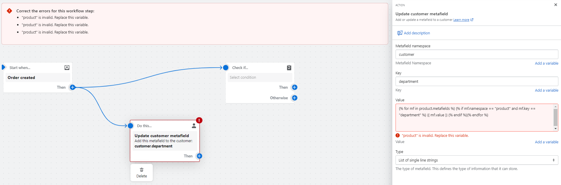Screen dimensions: 561x185
Task: Click the person icon on Do this card
Action: [194, 126]
